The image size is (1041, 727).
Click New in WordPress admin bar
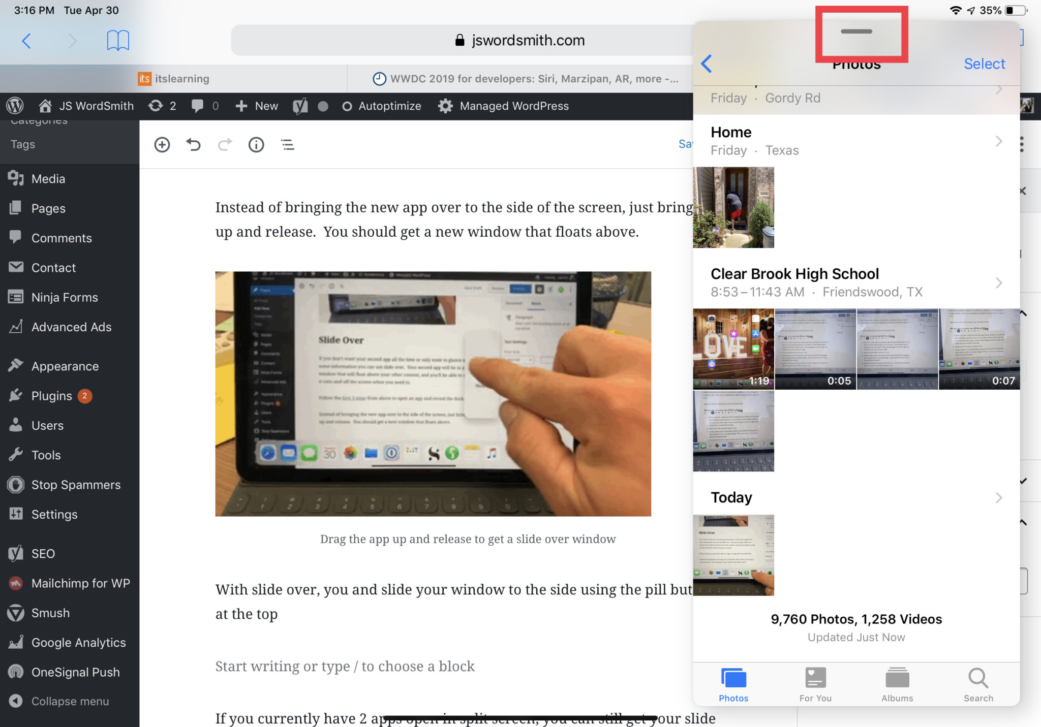coord(257,106)
